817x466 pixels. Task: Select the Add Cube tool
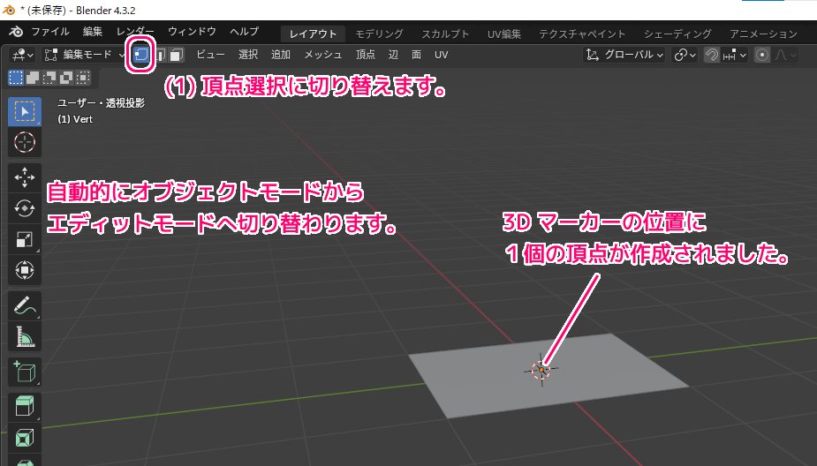(25, 372)
